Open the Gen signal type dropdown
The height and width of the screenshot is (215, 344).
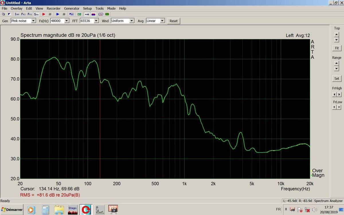point(34,21)
